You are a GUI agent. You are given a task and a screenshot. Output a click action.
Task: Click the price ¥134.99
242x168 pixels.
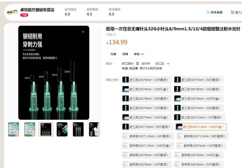pos(117,42)
